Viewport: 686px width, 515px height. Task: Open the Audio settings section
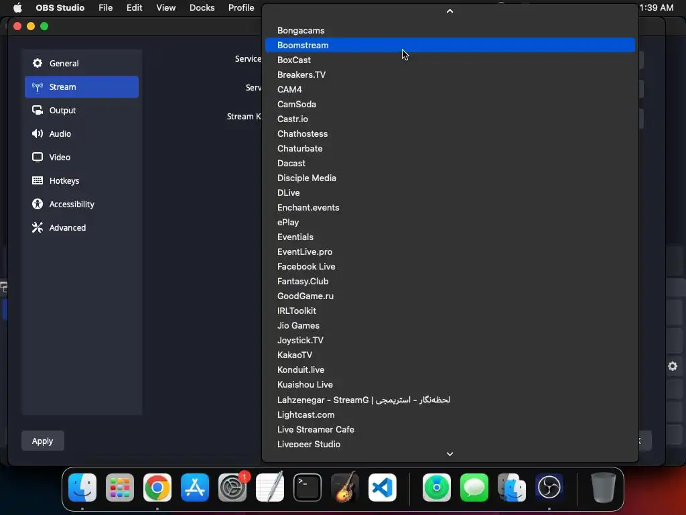[x=81, y=133]
